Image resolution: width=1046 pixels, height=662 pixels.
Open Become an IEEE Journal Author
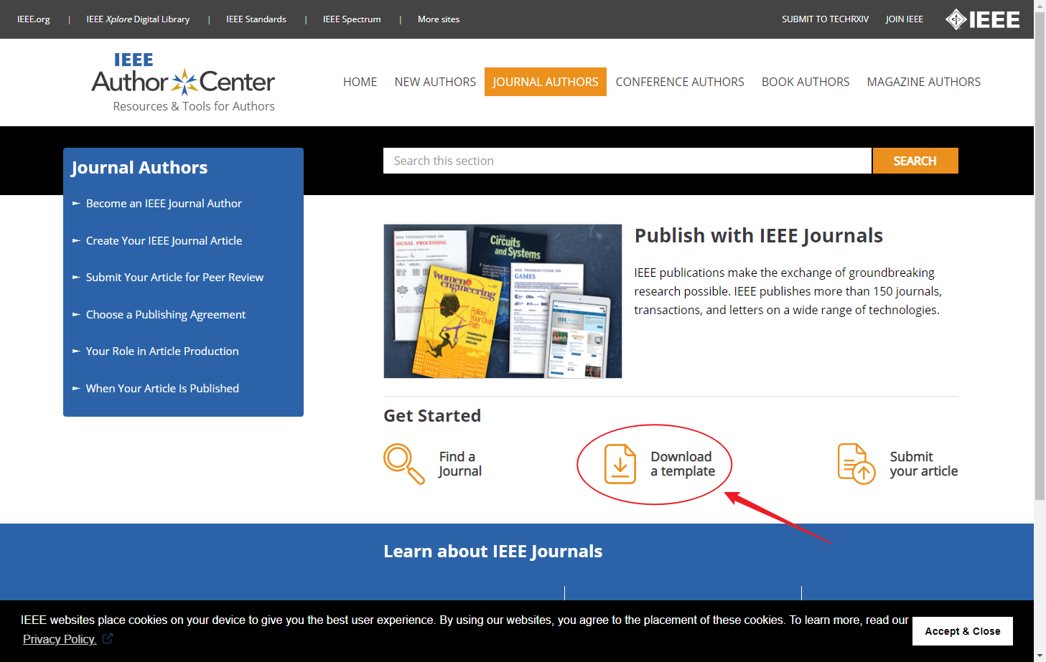pos(164,204)
